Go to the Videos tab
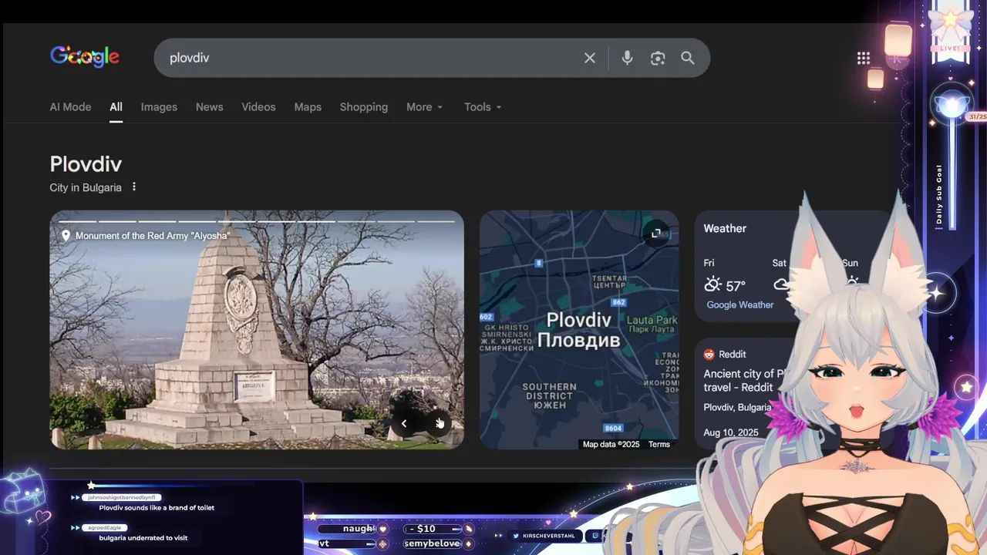 [x=258, y=107]
